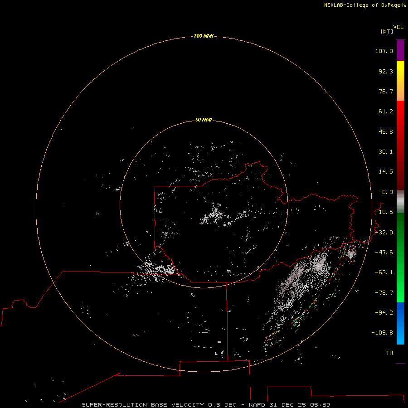Screen dimensions: 408x408
Task: Click the 107.8 legend value
Action: click(x=384, y=51)
